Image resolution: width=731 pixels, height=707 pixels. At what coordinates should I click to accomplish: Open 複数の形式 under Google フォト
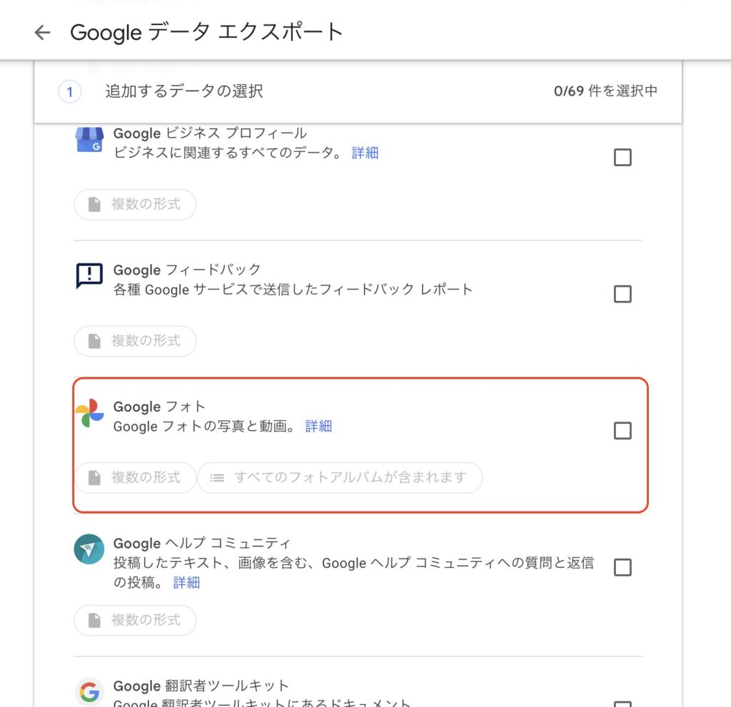135,477
